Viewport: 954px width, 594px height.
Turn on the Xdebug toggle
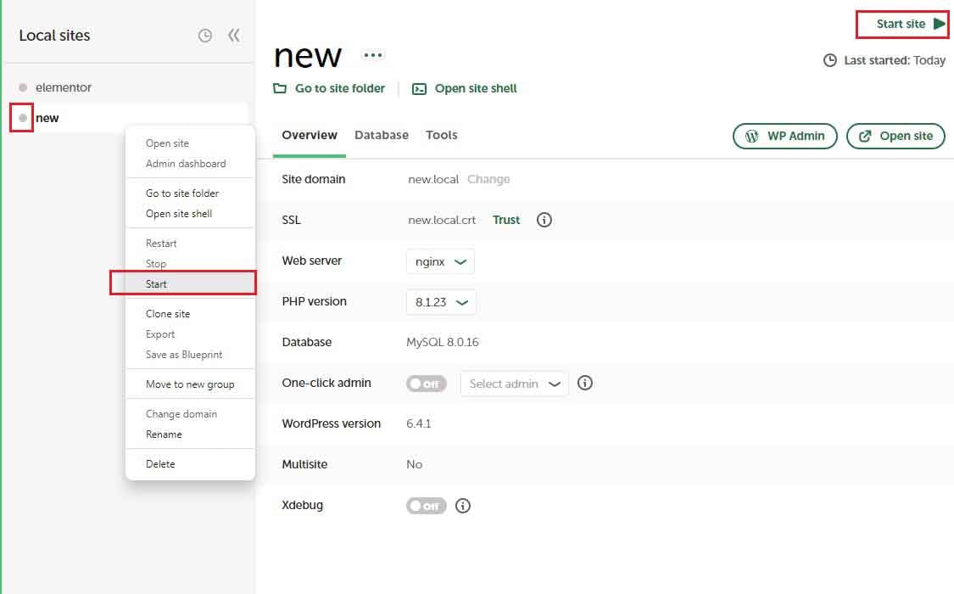click(x=426, y=505)
